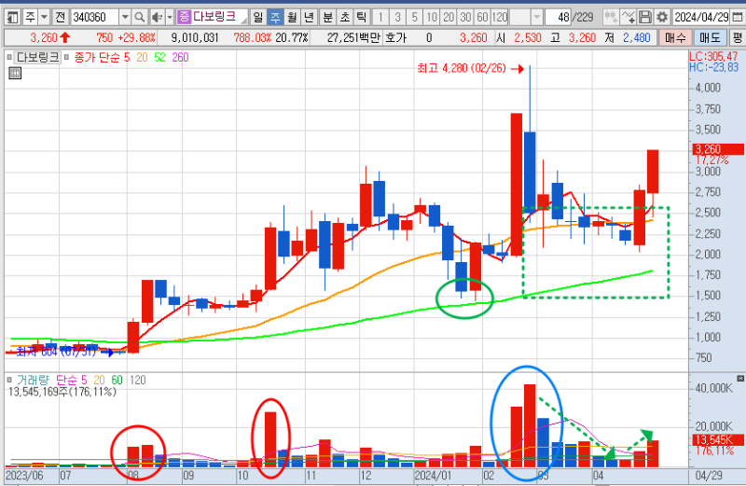Toggle the small square before 다보링크 legend

[9, 58]
